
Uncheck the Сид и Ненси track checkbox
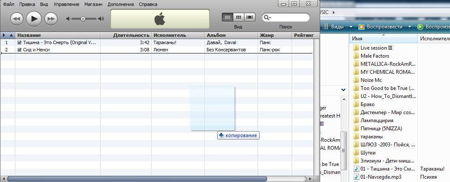point(19,50)
